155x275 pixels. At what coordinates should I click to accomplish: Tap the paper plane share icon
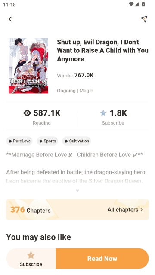click(144, 19)
